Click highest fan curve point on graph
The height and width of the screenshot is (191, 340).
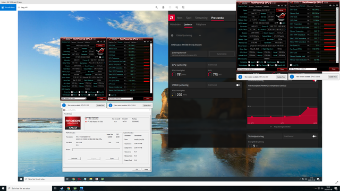click(308, 108)
